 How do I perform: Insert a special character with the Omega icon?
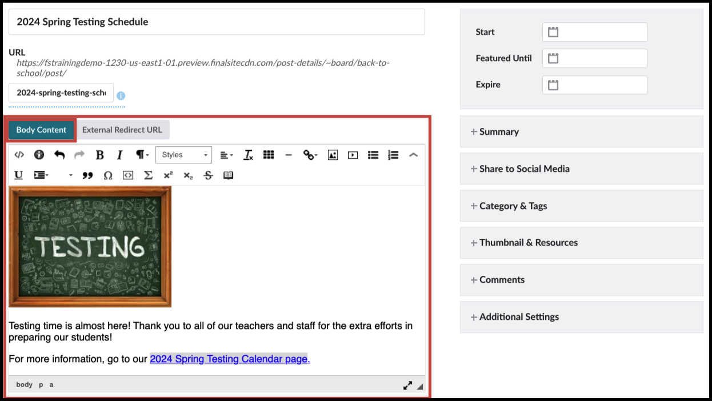(108, 175)
